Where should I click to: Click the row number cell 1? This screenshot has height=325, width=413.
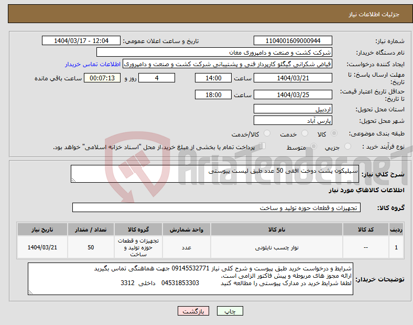(x=396, y=247)
